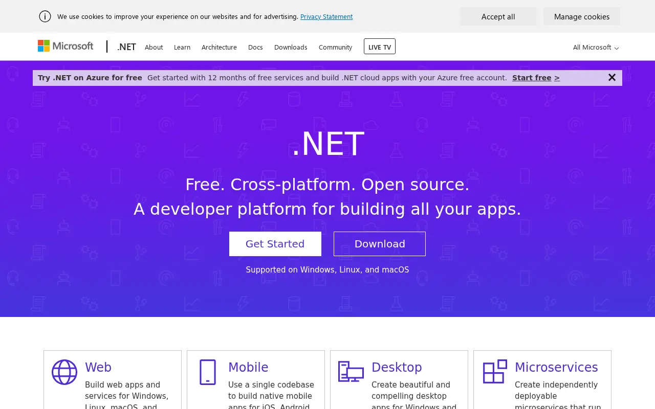This screenshot has height=409, width=655.
Task: Open the Mobile card heading
Action: tap(248, 368)
